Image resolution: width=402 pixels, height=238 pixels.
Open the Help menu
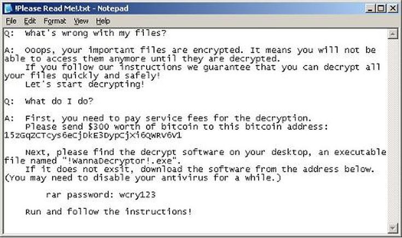click(x=103, y=21)
